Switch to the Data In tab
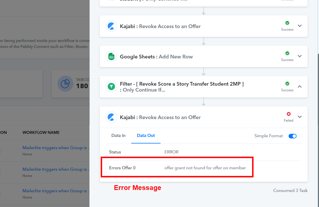Viewport: 319px width, 207px height. pyautogui.click(x=118, y=136)
